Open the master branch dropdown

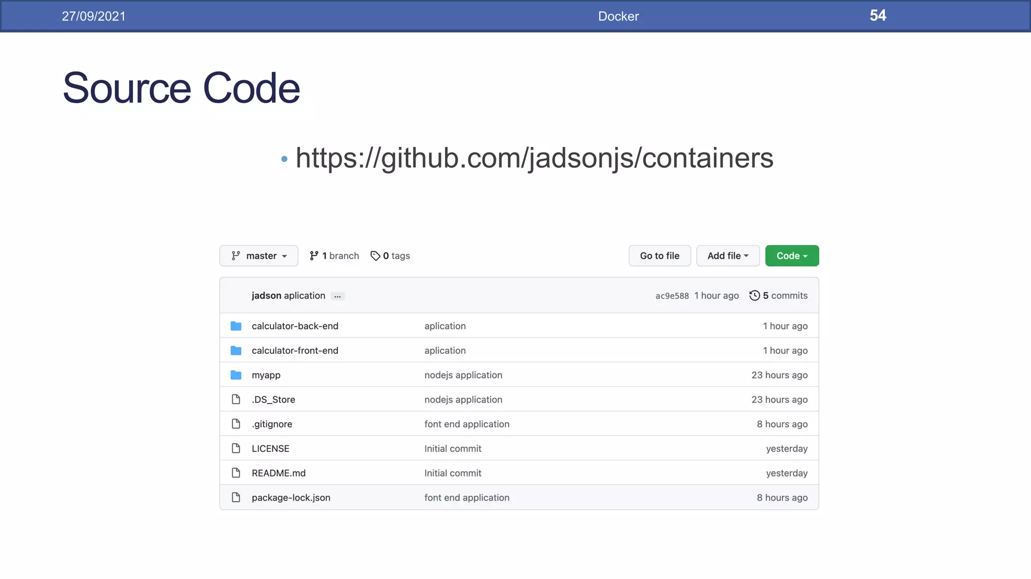(259, 256)
